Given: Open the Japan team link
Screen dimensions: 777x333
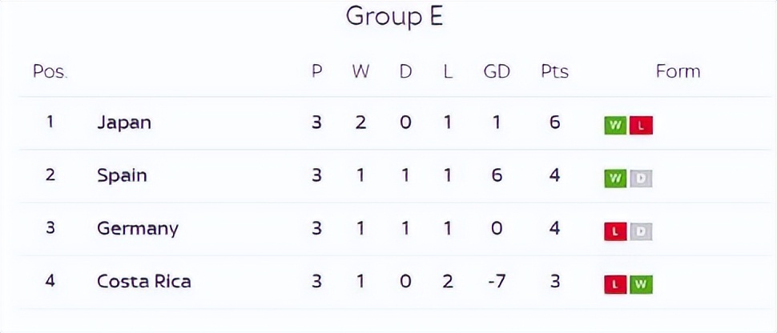Looking at the screenshot, I should (x=123, y=122).
